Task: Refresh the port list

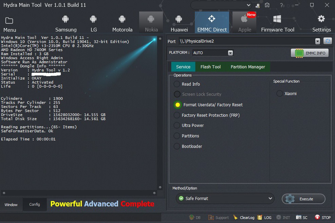Action: (x=328, y=41)
